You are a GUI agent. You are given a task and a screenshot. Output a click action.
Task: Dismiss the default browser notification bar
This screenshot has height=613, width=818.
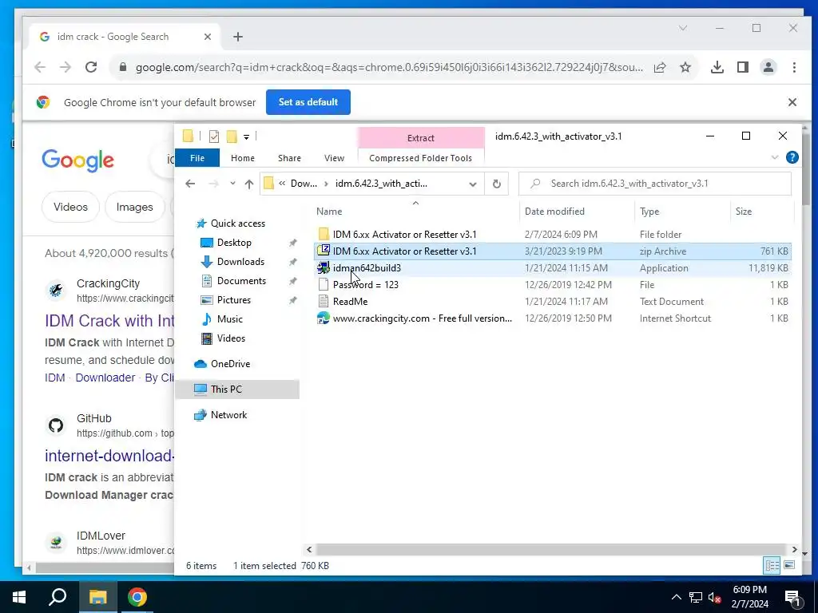tap(792, 102)
